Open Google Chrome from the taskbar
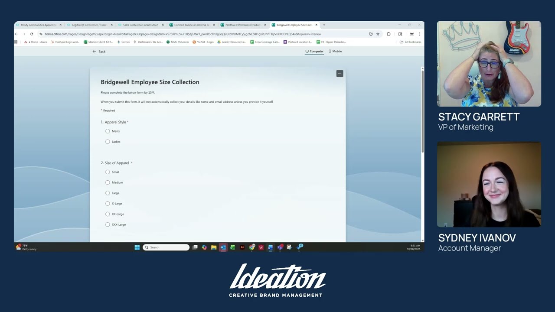Screen dimensions: 555x312 pos(252,247)
